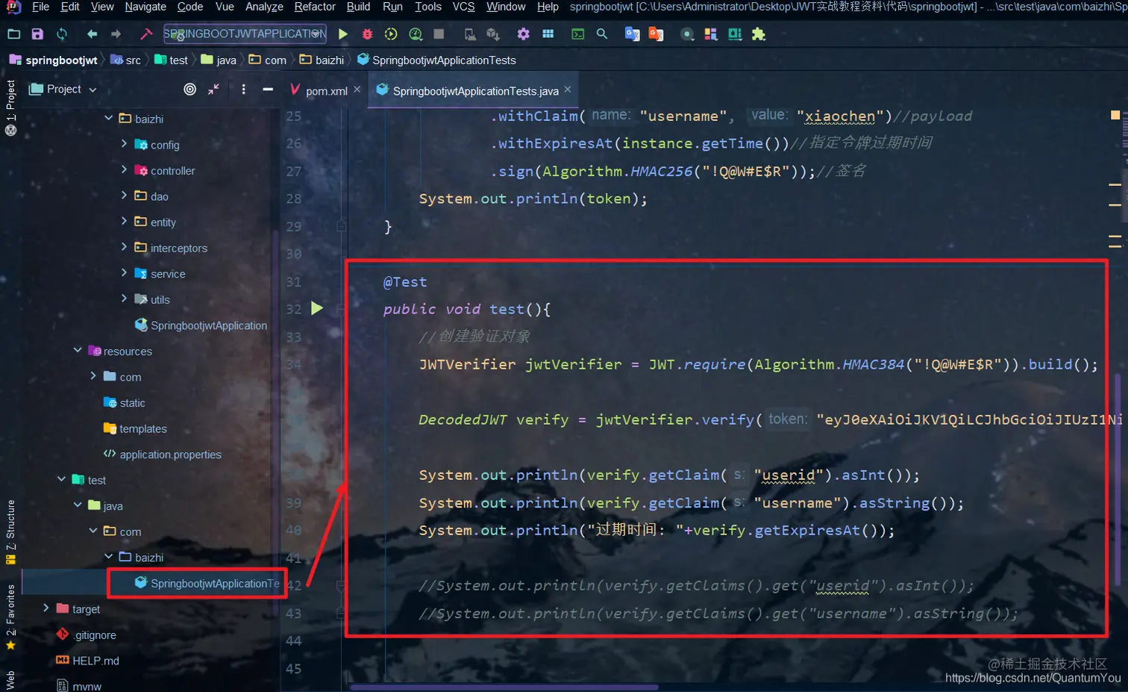Navigate Forward with the right arrow icon
Image resolution: width=1128 pixels, height=692 pixels.
pos(116,34)
